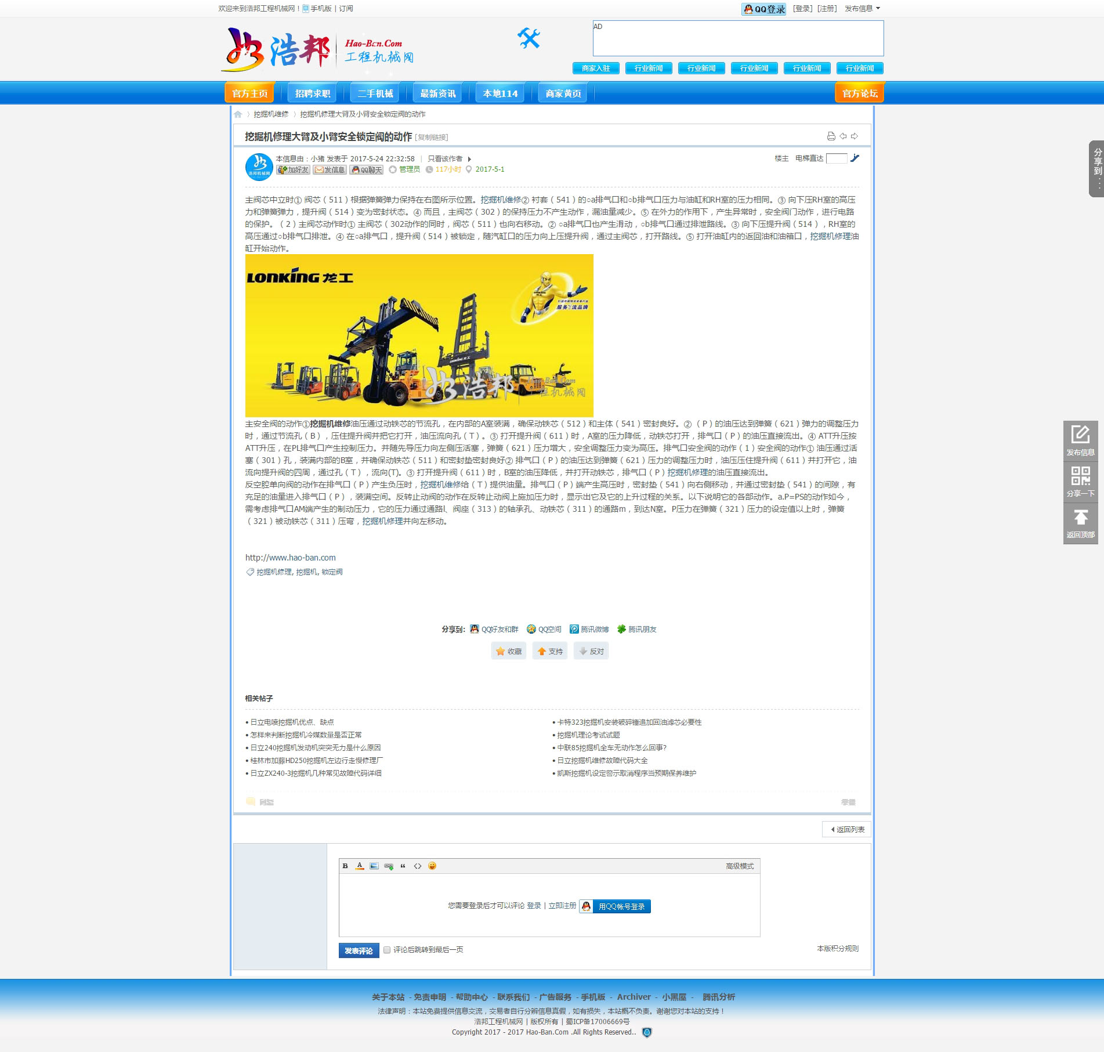
Task: Click 加好友 add friend button
Action: [294, 170]
